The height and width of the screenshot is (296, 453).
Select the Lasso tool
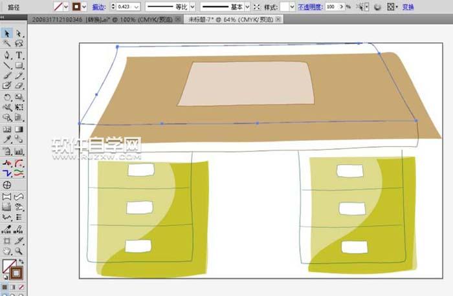19,43
